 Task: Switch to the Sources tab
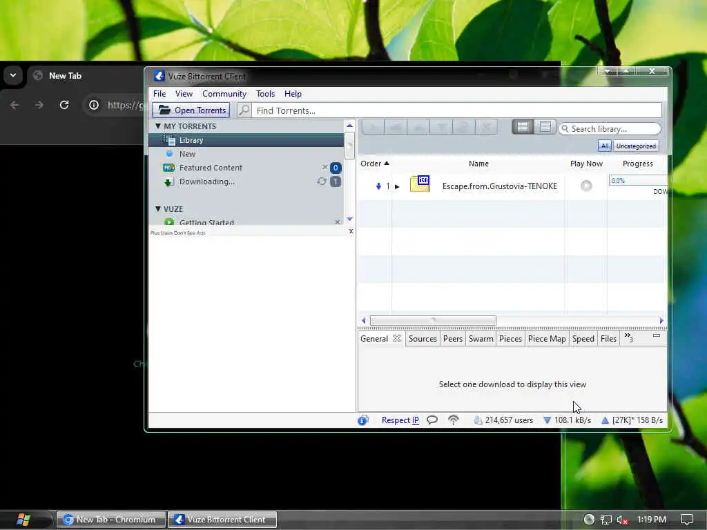423,338
